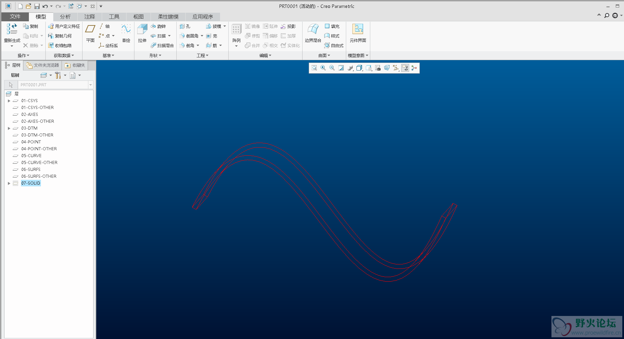Create a Coordinate System (坐标系)
624x339 pixels.
(x=108, y=45)
